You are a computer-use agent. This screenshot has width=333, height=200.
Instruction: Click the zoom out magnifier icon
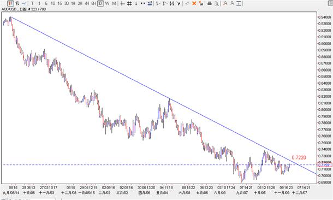232,3
